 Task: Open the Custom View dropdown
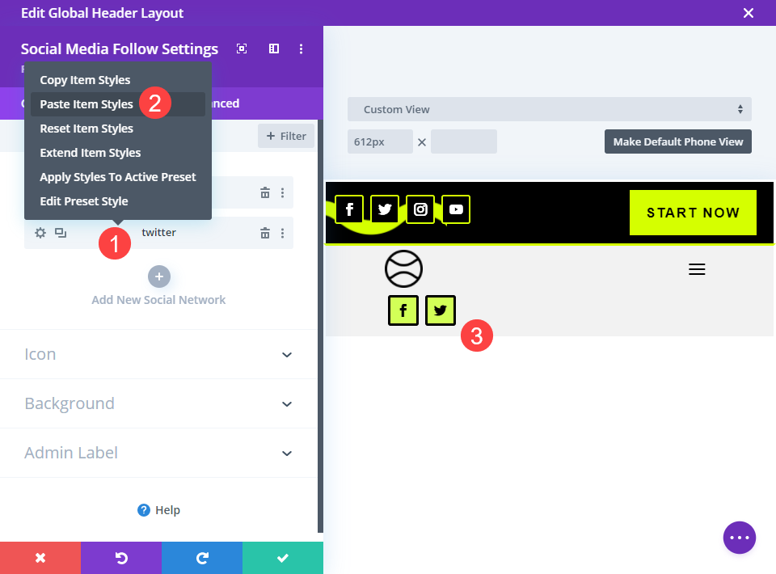coord(550,109)
